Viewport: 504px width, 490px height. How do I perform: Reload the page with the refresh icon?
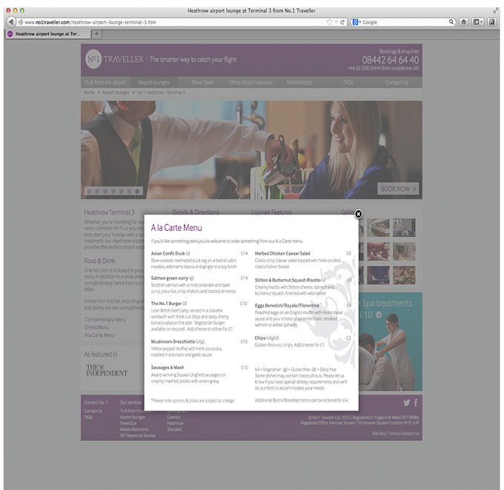tap(342, 22)
